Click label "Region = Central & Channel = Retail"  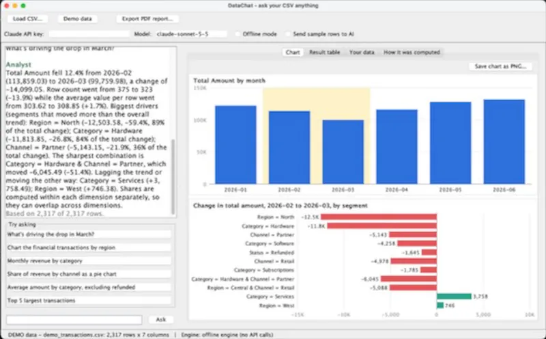(250, 288)
